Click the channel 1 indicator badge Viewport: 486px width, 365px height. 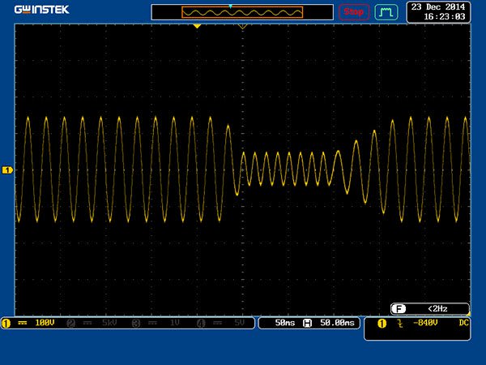tap(6, 324)
